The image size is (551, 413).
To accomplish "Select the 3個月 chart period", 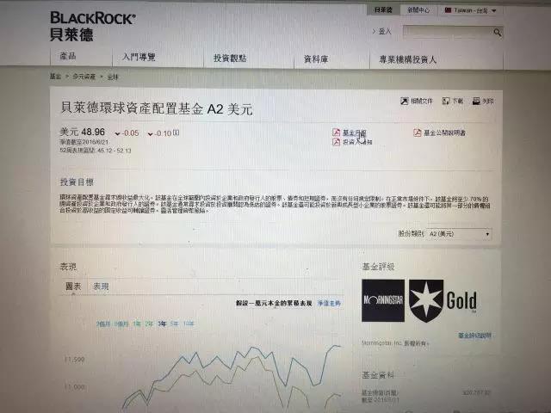I will (103, 324).
